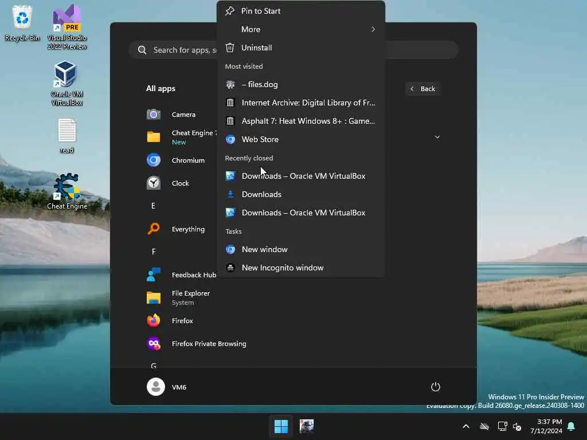Open the clock and date in taskbar
Image resolution: width=587 pixels, height=440 pixels.
click(546, 426)
